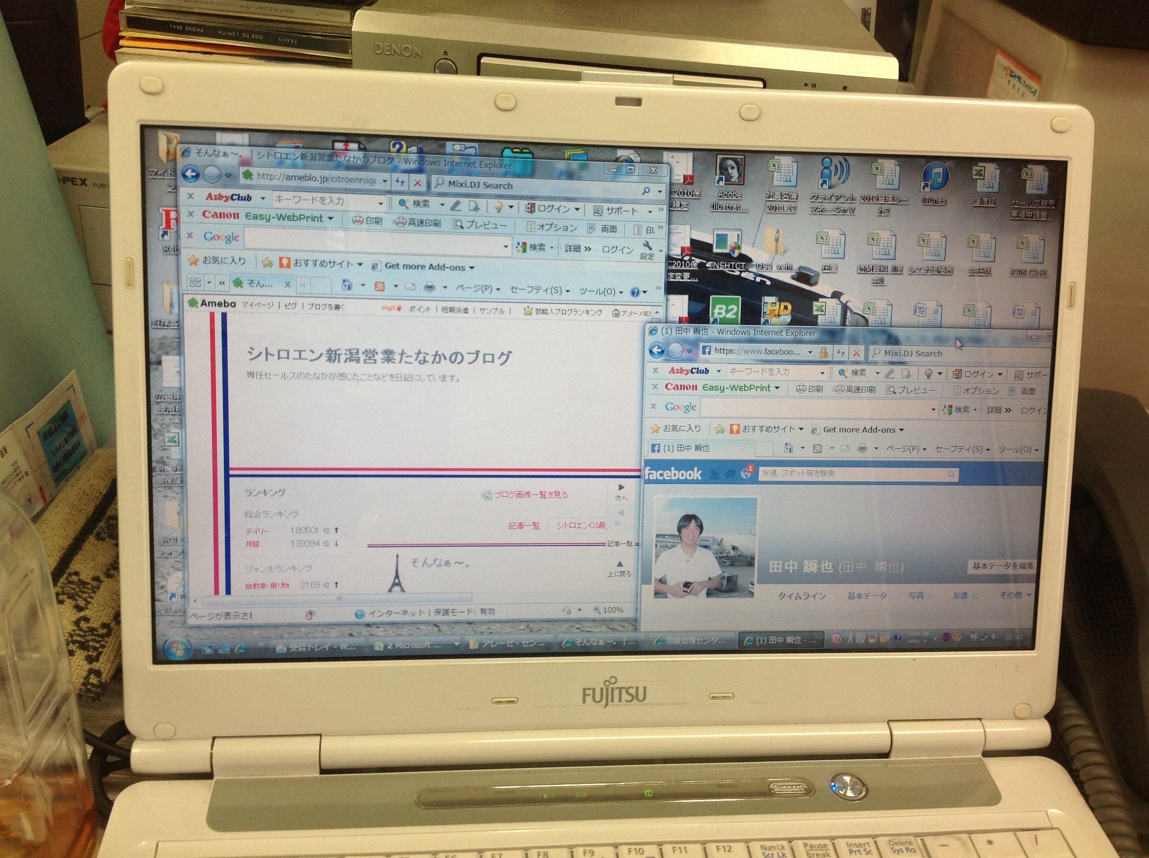The height and width of the screenshot is (858, 1149).
Task: Click Ameblo address bar URL field
Action: pyautogui.click(x=315, y=178)
